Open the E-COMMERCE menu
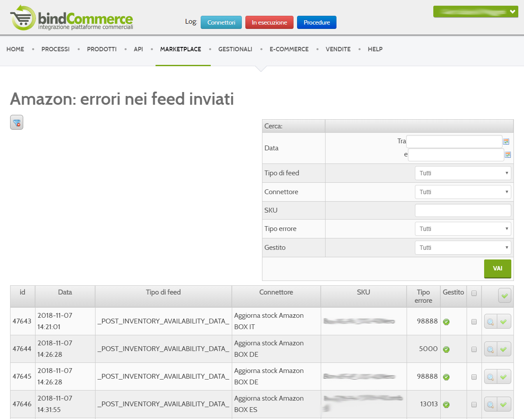The width and height of the screenshot is (524, 419). 289,49
